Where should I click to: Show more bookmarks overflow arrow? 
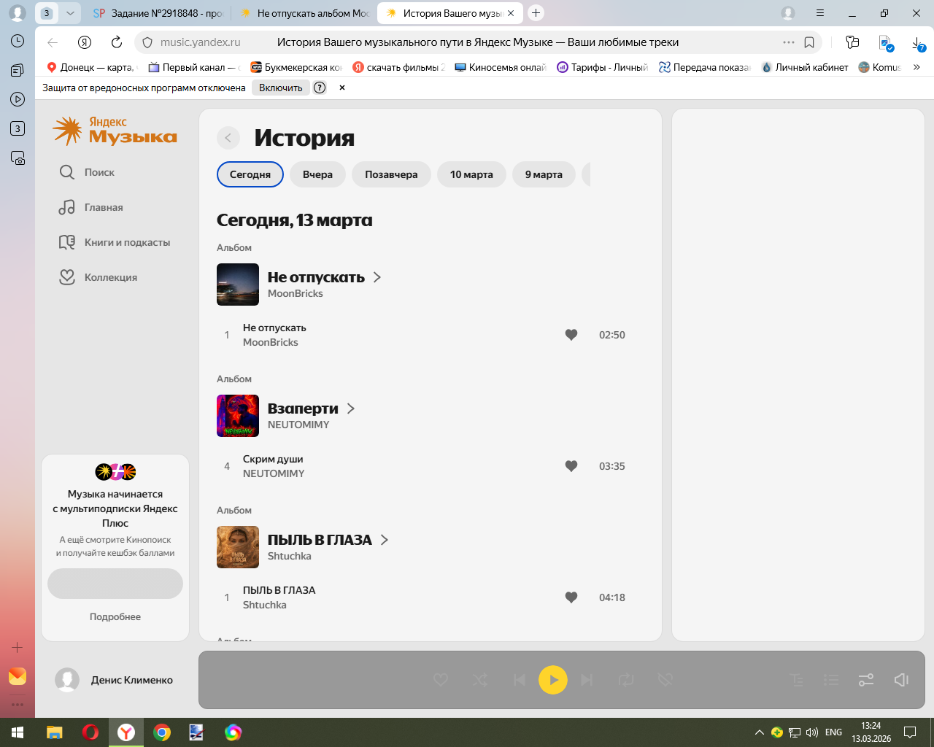pos(916,67)
